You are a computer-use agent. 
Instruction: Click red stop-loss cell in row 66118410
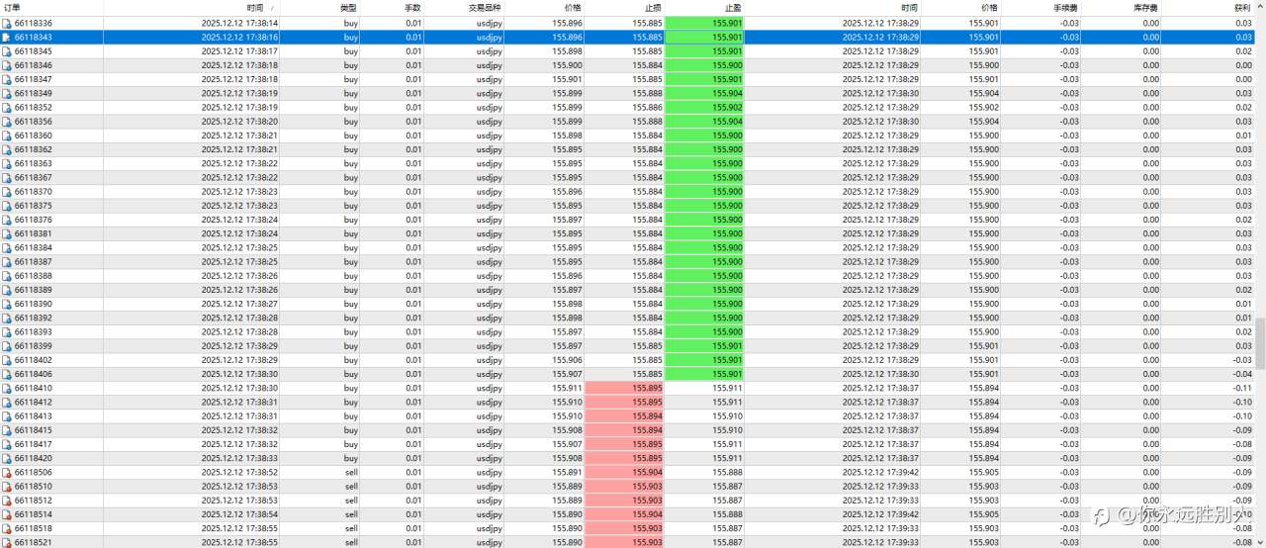tap(625, 388)
